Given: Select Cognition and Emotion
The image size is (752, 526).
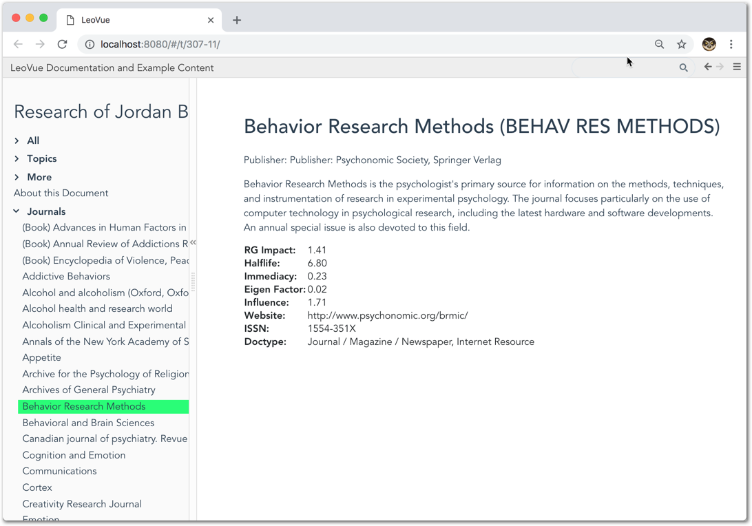Looking at the screenshot, I should 74,455.
